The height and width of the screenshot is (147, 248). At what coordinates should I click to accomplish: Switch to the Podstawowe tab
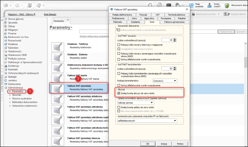click(x=118, y=19)
